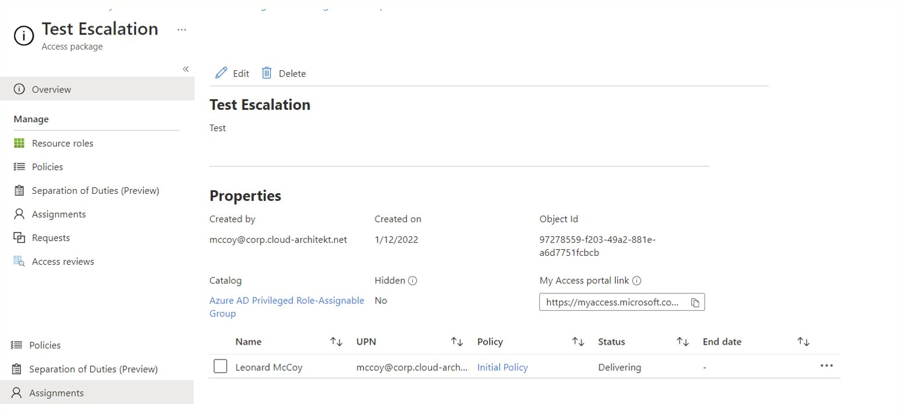Click the Created on date 1/12/2022
The image size is (902, 415).
[x=396, y=240]
